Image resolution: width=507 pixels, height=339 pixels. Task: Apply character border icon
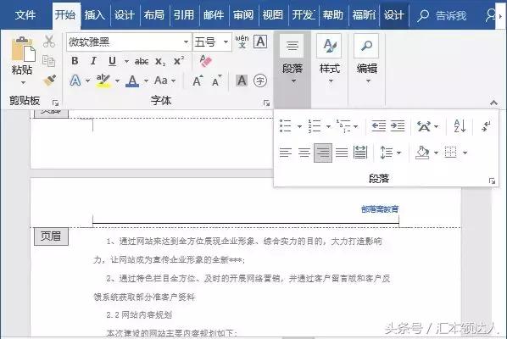(x=260, y=42)
